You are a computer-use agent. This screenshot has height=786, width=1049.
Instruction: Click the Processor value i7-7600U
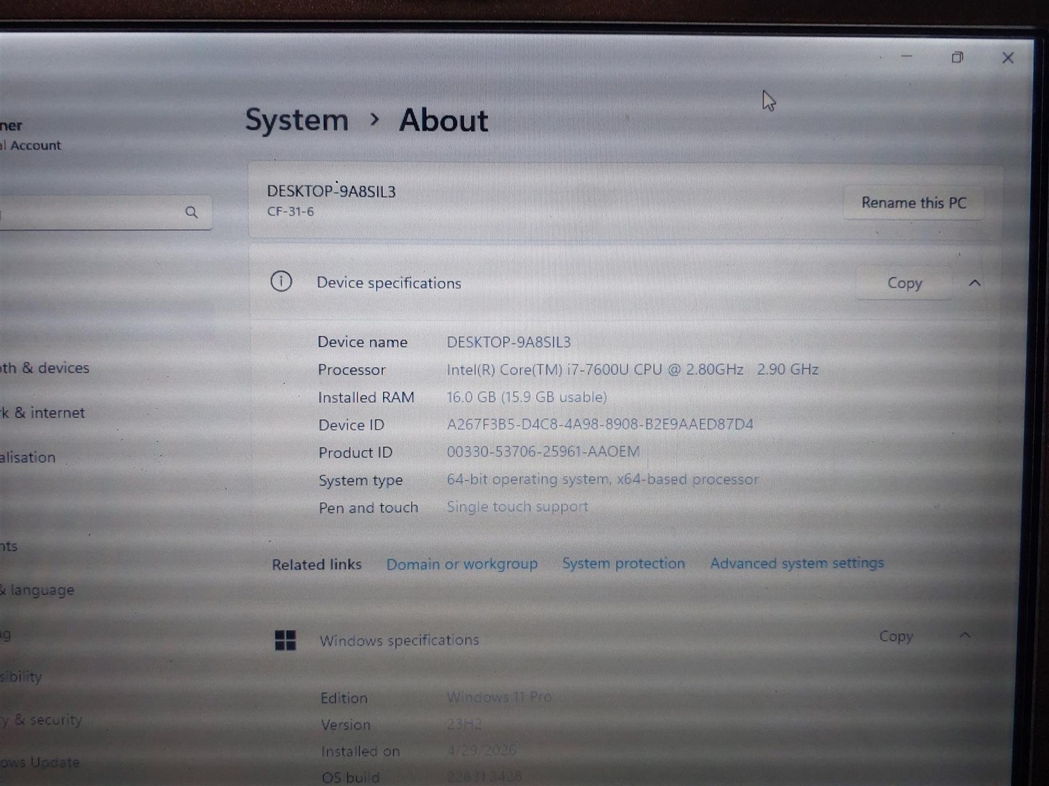(633, 369)
